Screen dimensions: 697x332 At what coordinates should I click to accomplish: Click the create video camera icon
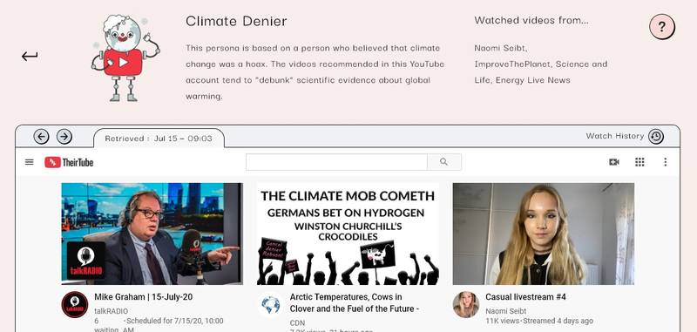[614, 162]
